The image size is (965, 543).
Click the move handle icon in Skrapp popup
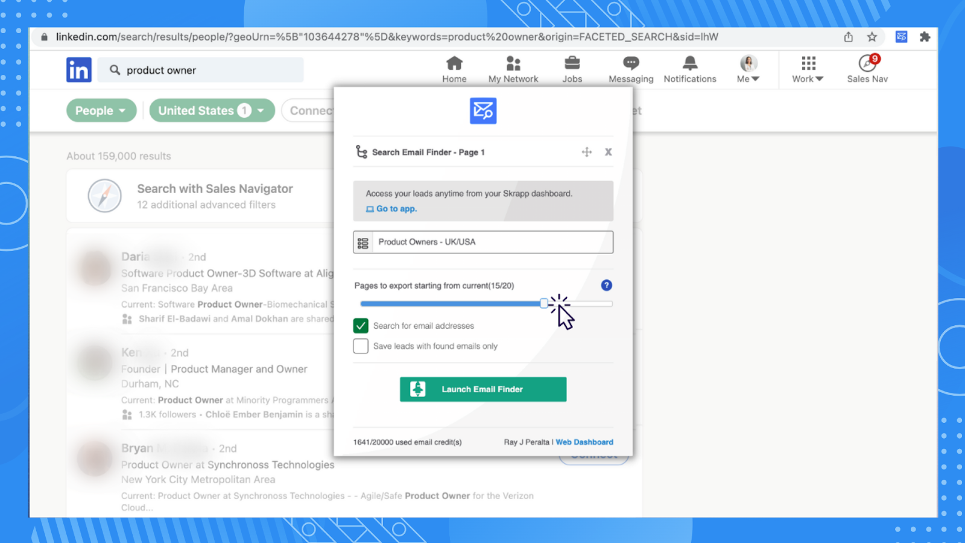click(x=586, y=152)
